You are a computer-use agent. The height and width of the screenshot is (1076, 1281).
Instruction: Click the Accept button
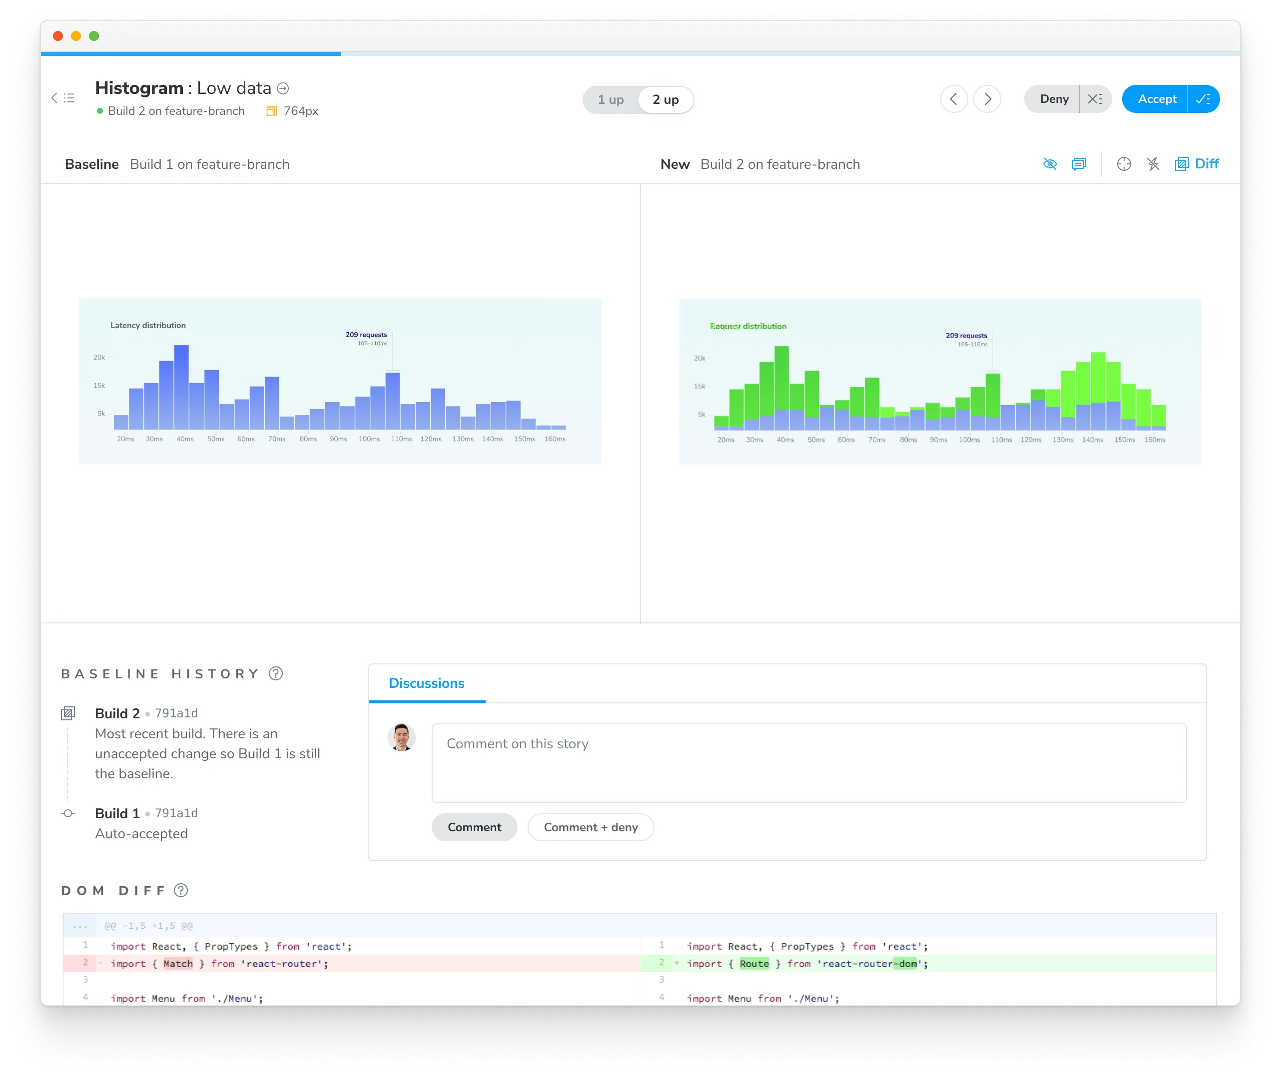click(1158, 98)
